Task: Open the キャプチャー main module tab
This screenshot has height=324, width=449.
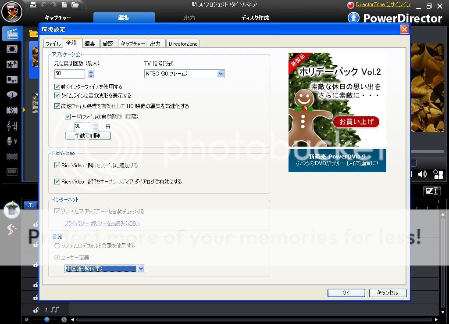Action: (x=58, y=18)
